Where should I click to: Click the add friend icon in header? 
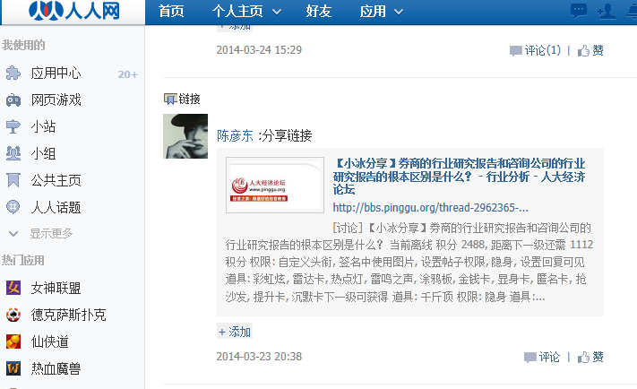(x=607, y=11)
